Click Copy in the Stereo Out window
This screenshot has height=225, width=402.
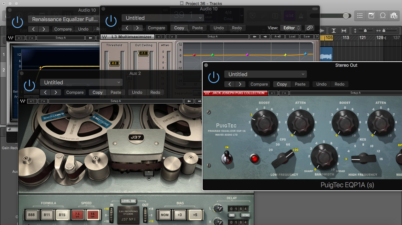pyautogui.click(x=282, y=84)
